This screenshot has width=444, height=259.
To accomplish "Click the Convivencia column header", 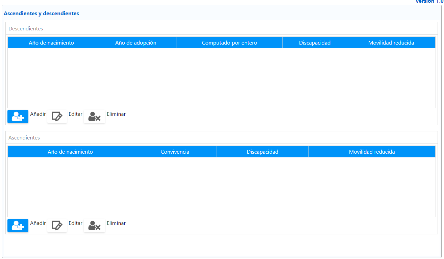I will [175, 152].
